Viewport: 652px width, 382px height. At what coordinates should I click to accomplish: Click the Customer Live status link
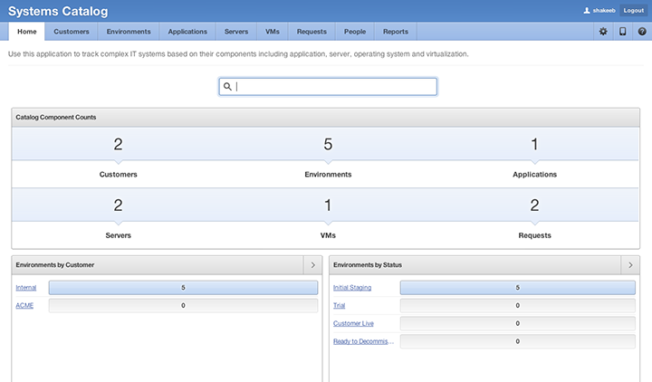pyautogui.click(x=353, y=323)
